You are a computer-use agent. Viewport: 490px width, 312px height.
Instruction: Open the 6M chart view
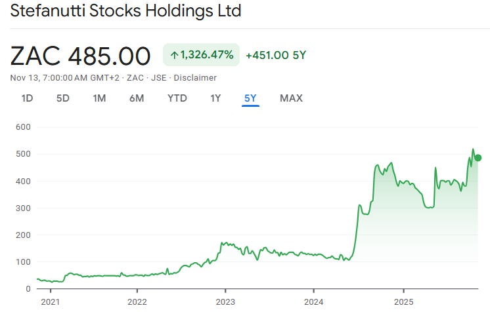tap(137, 98)
